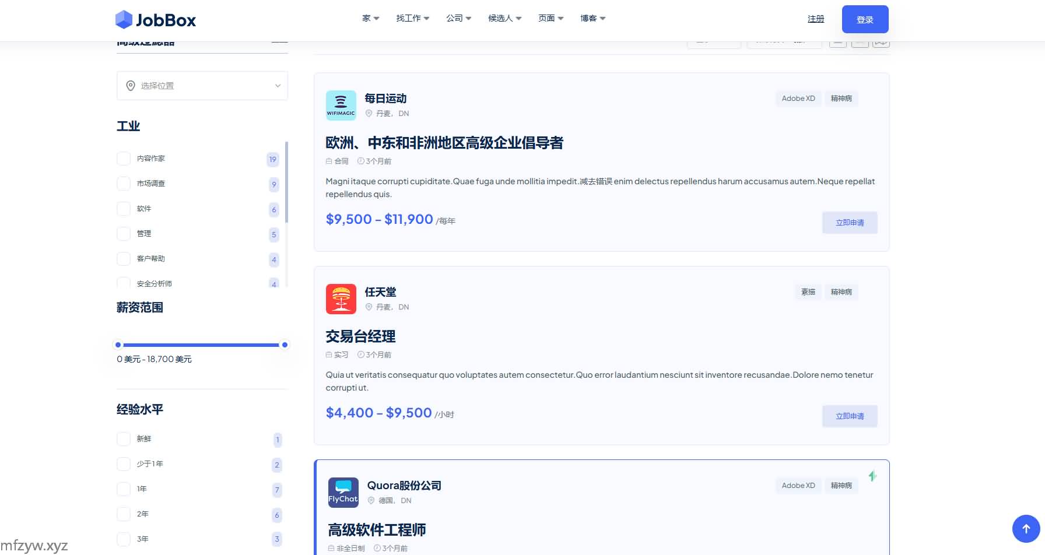
Task: Click the Nintendo red company logo
Action: point(341,299)
